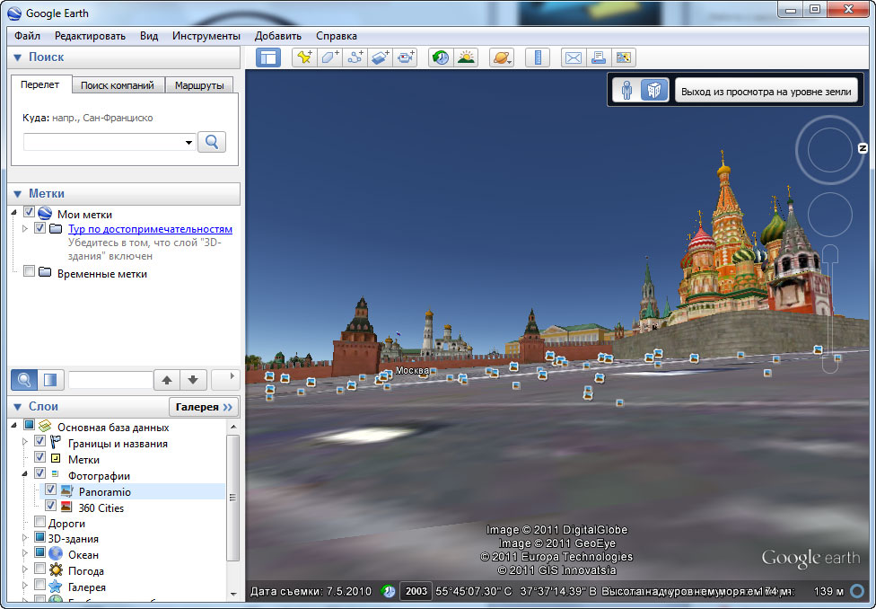
Task: Click the find-in-places magnifier under Метки
Action: (x=24, y=380)
